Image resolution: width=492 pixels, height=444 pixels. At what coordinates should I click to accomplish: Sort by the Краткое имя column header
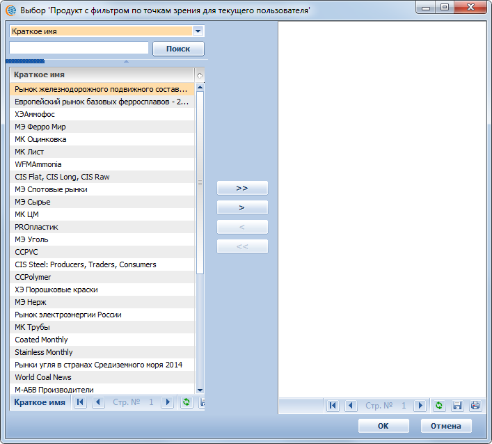[x=102, y=74]
